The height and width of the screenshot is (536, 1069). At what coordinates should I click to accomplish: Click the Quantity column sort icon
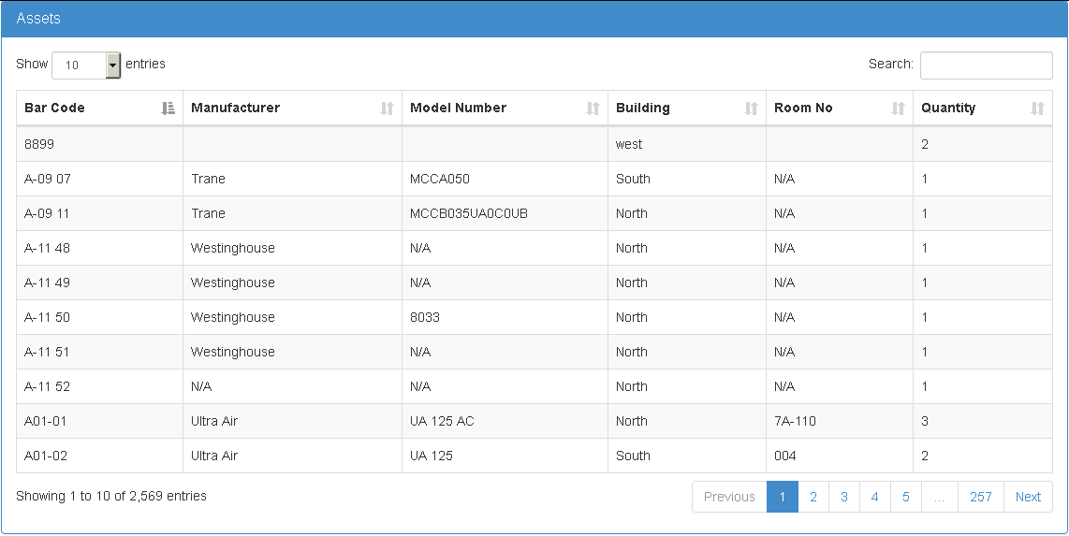(x=1037, y=109)
